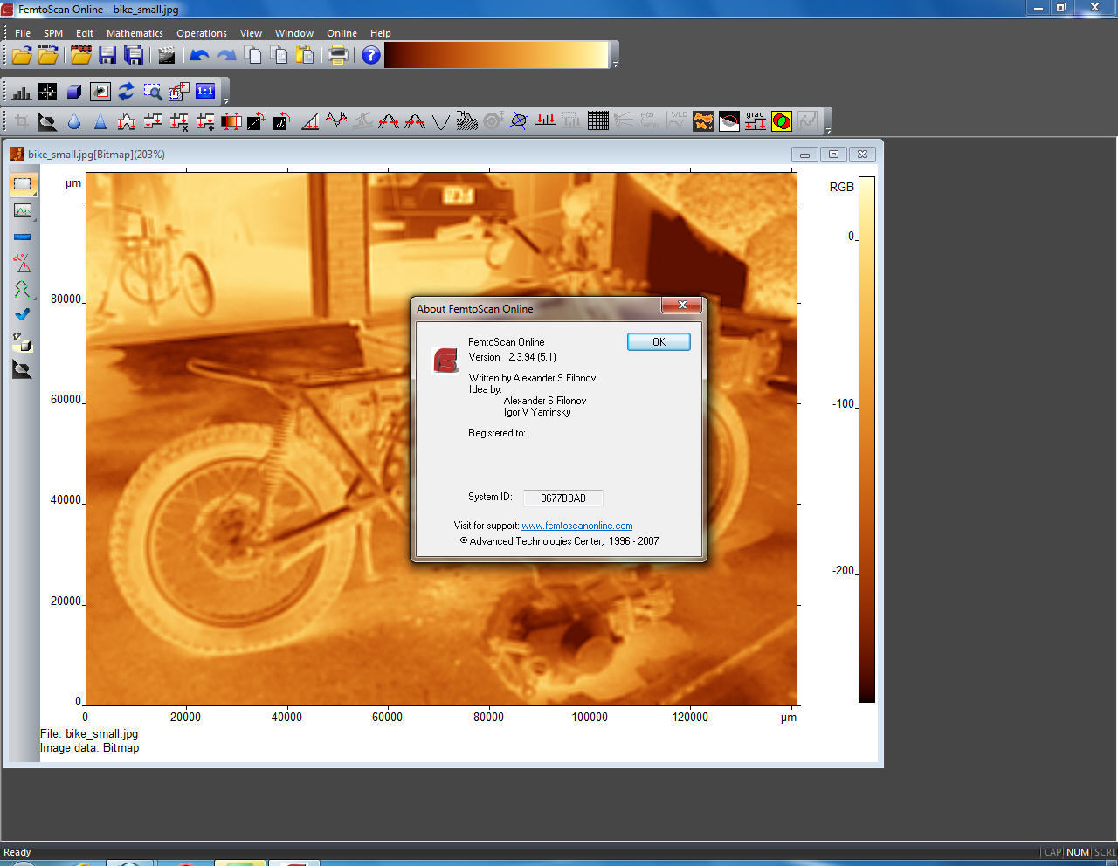Screen dimensions: 1118x866
Task: Expand the processing toolbar options arrow
Action: pyautogui.click(x=828, y=129)
